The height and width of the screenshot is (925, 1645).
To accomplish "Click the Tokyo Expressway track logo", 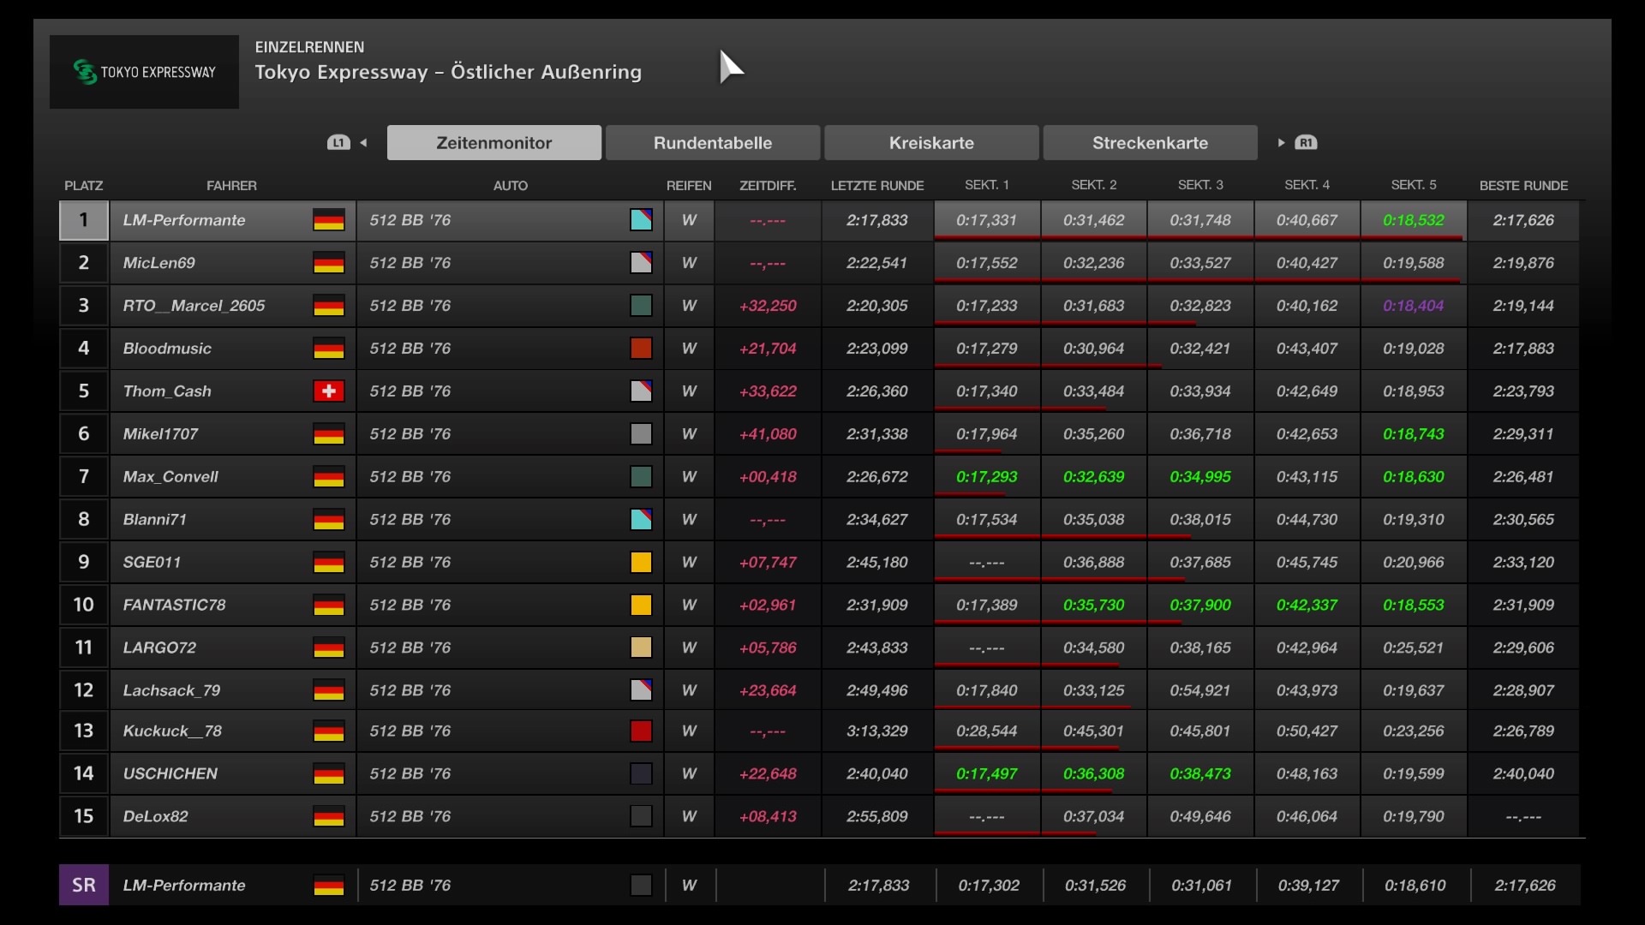I will [x=144, y=72].
